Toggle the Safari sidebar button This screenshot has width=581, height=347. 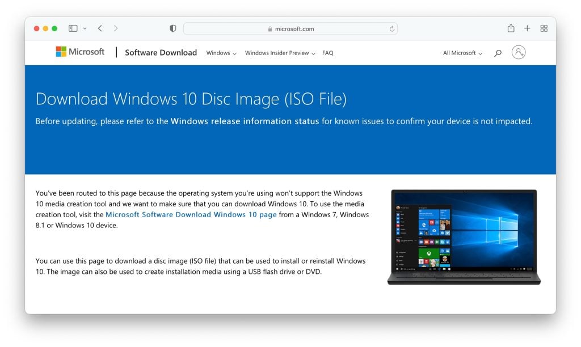73,28
